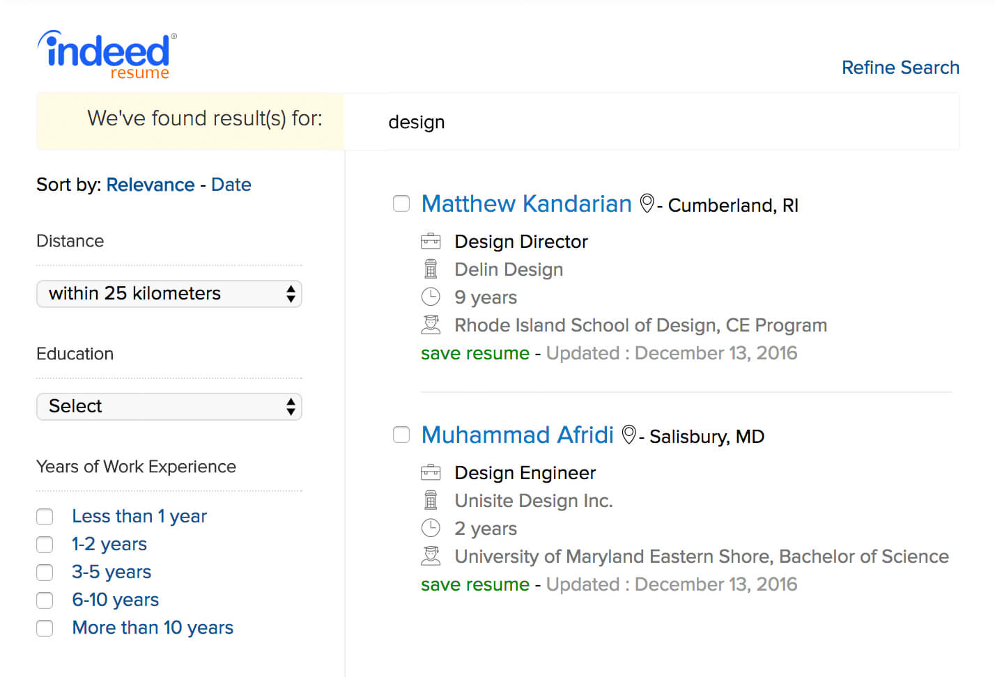Click the 'design' search query field
Screen dimensions: 995x677
click(x=651, y=122)
